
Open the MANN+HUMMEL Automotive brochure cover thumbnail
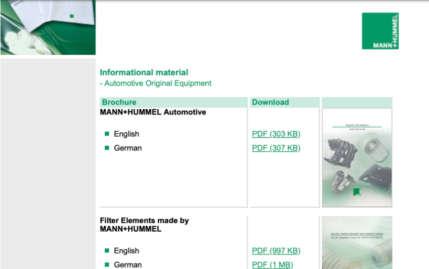357,157
